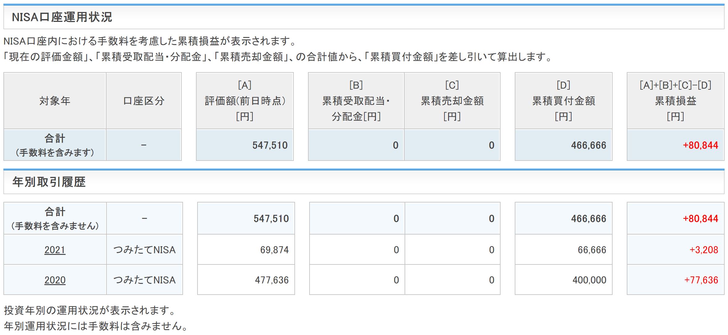Click the 口座区分 column header

pos(144,101)
